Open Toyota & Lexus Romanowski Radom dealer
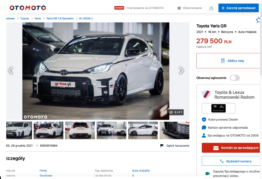The image size is (262, 179). pyautogui.click(x=234, y=95)
